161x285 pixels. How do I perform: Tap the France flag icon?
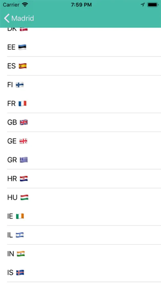click(x=23, y=104)
